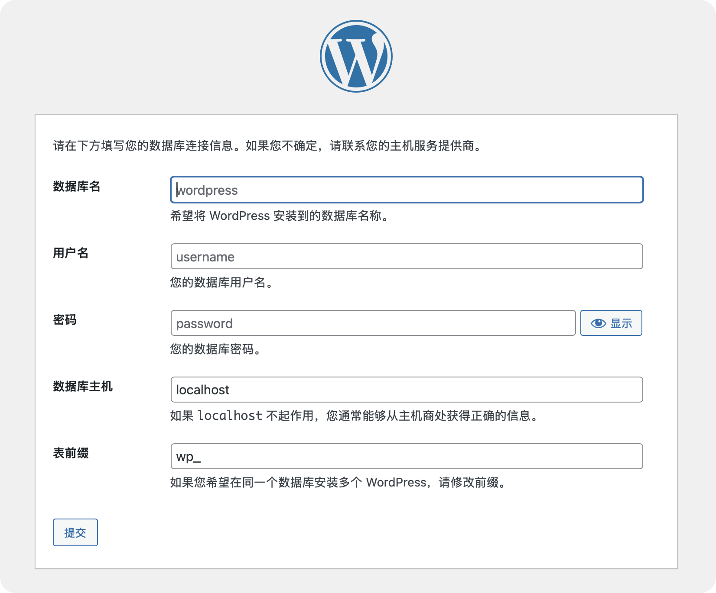Click the 数据库主机 label
The image size is (716, 593).
click(x=82, y=387)
